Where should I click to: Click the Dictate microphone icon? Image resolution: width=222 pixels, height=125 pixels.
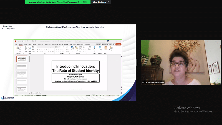[95, 49]
